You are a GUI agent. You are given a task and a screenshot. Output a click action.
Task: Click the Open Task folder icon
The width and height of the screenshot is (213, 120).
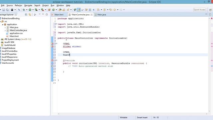[64, 10]
